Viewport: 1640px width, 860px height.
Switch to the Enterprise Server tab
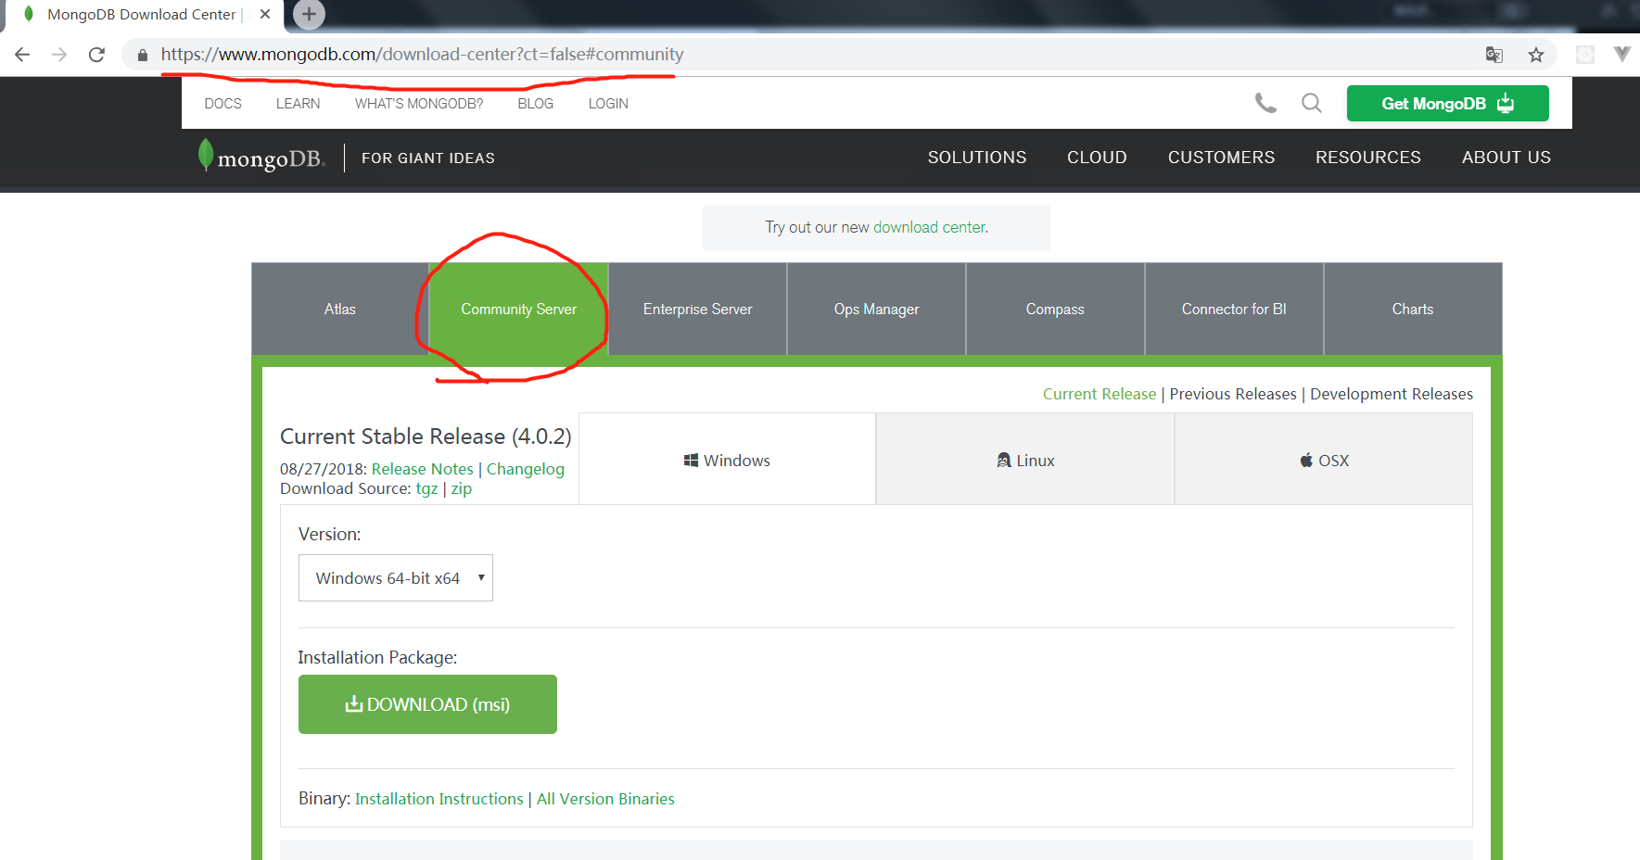[697, 310]
